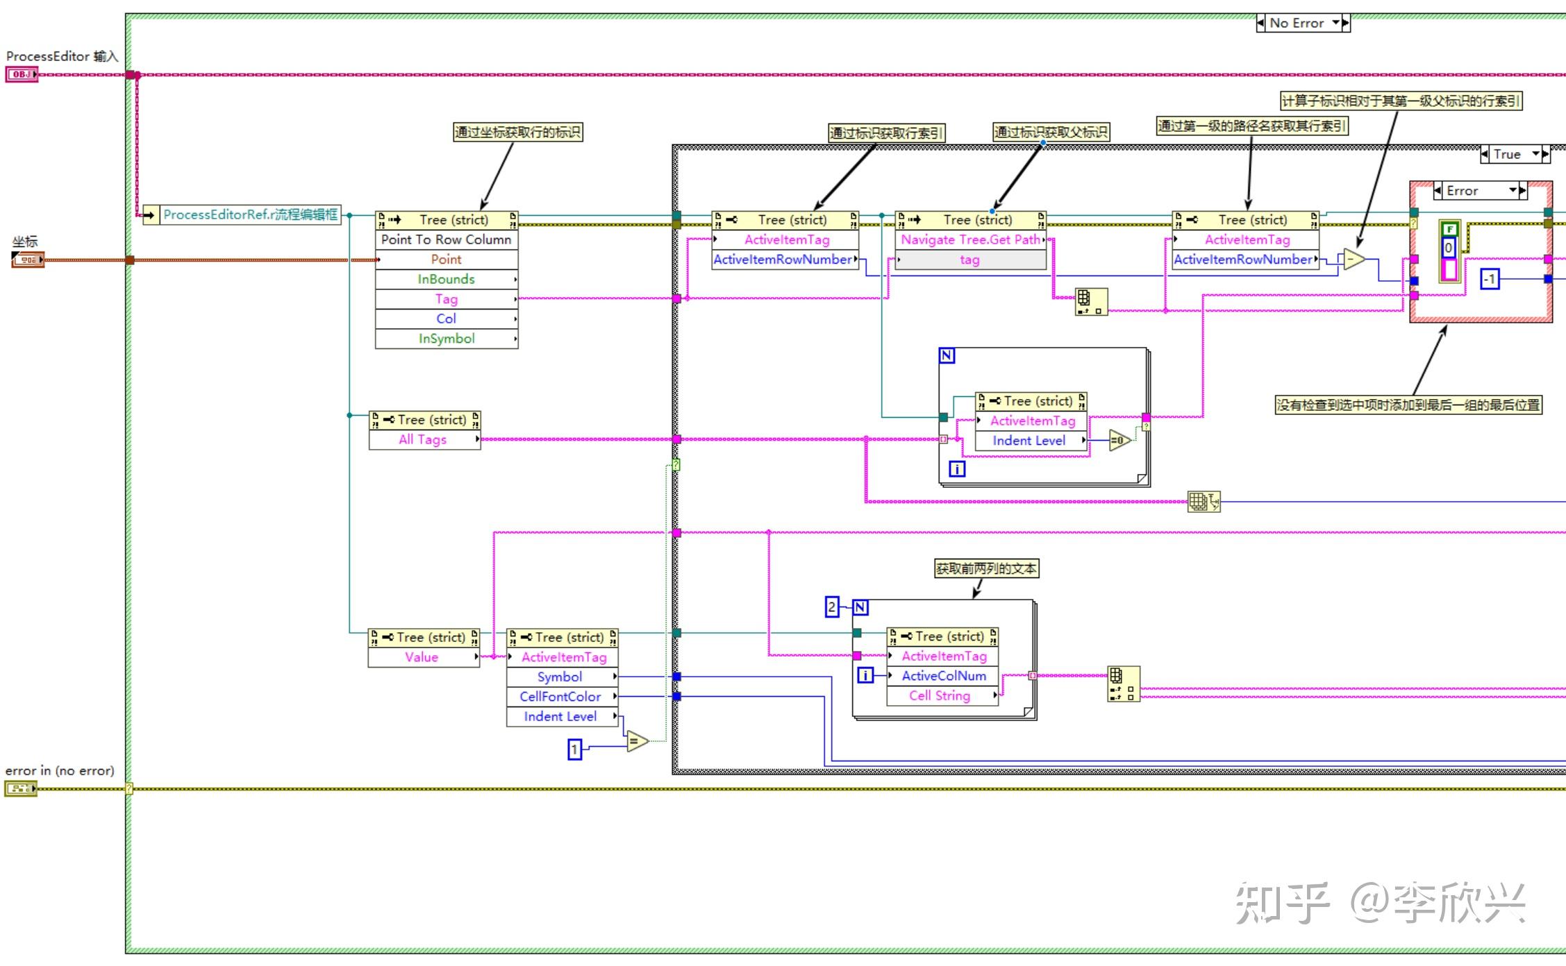1566x966 pixels.
Task: Click the Point To Row Column method
Action: 447,239
